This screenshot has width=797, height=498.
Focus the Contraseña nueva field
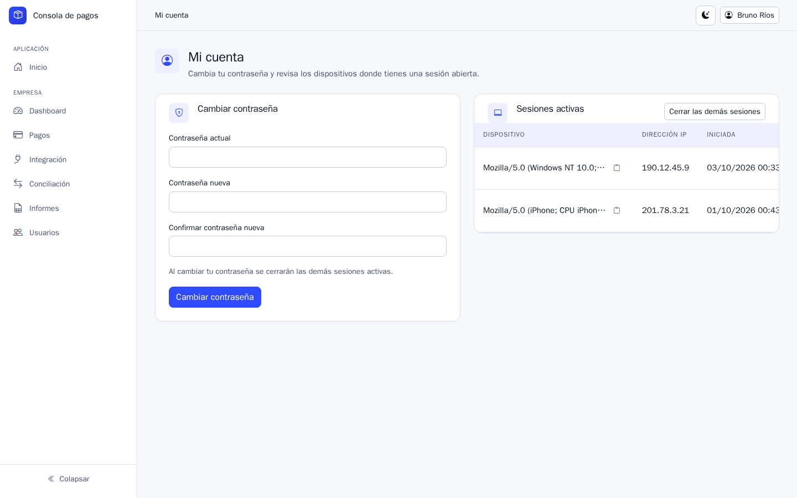click(308, 202)
